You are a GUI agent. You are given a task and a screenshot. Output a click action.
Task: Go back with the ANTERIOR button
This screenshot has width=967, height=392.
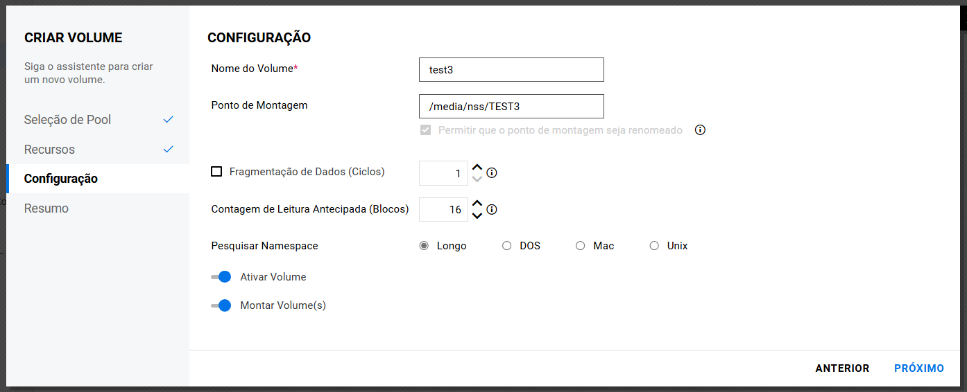pos(842,368)
